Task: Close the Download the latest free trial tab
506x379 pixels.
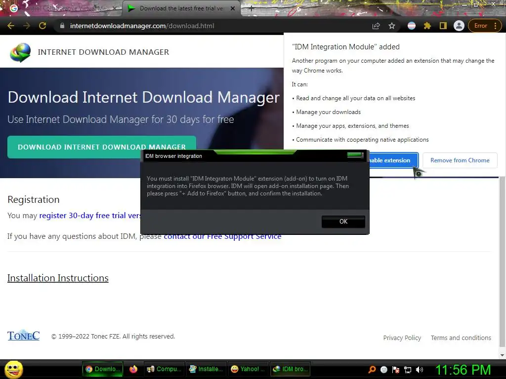Action: pos(233,9)
